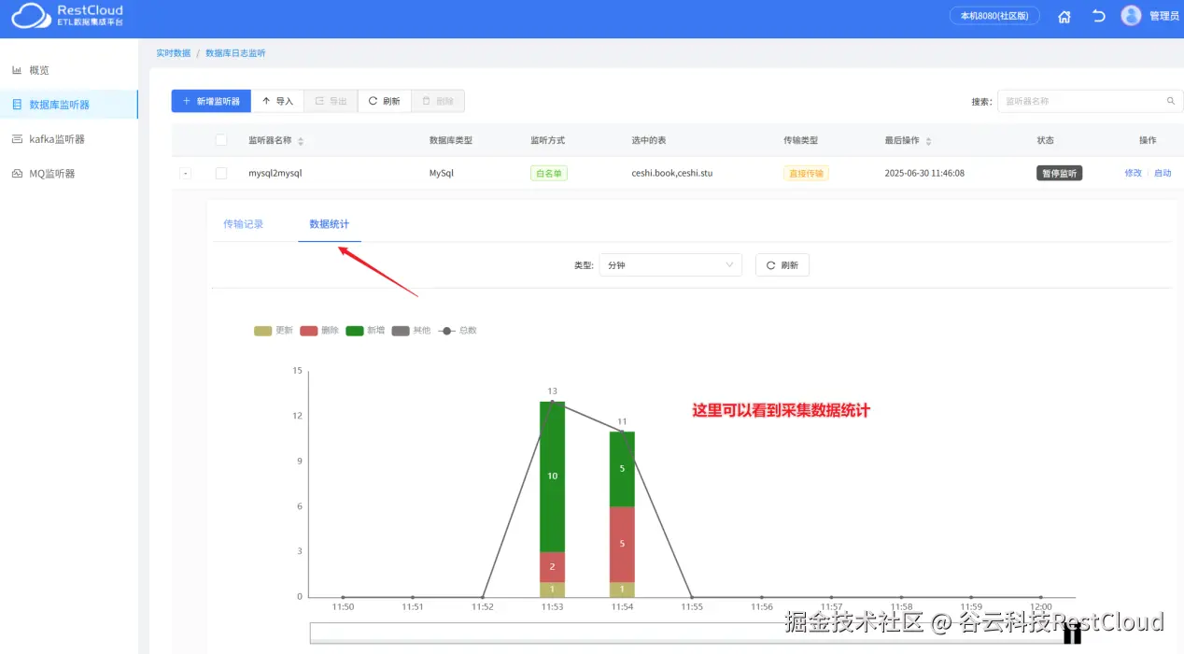Image resolution: width=1184 pixels, height=654 pixels.
Task: Click the 删除 button
Action: pyautogui.click(x=437, y=101)
